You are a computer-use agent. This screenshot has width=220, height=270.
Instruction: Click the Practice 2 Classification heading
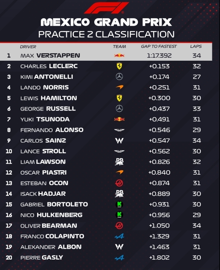point(106,34)
